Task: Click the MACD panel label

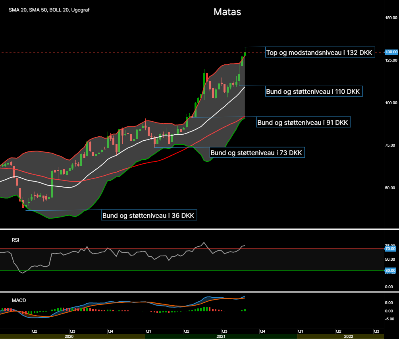Action: (x=19, y=300)
